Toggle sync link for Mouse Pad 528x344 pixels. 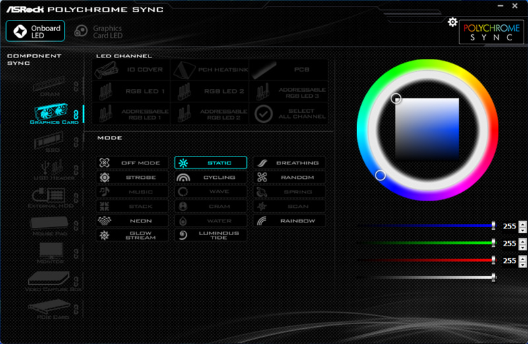click(76, 226)
